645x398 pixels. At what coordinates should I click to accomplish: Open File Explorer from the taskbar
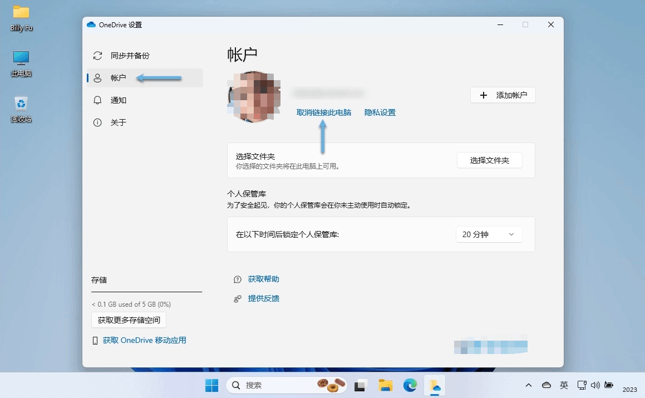(x=386, y=385)
